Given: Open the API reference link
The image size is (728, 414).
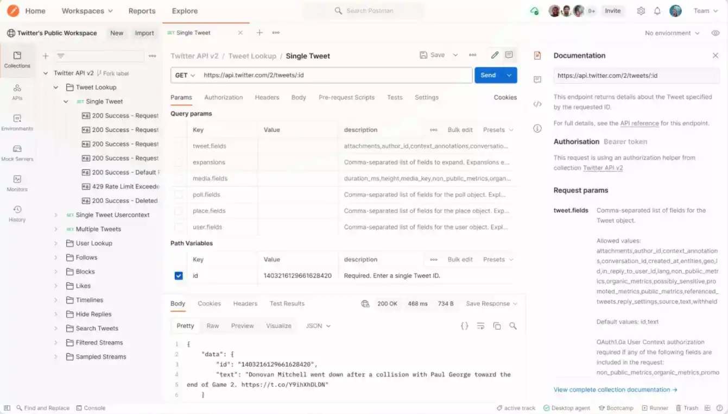Looking at the screenshot, I should 640,123.
